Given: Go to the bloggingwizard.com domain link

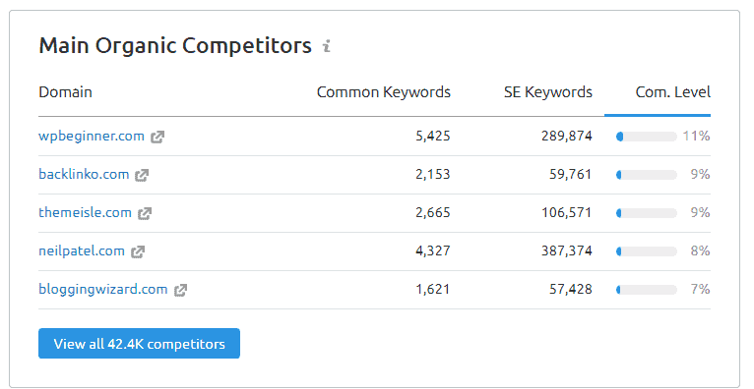Looking at the screenshot, I should (103, 289).
